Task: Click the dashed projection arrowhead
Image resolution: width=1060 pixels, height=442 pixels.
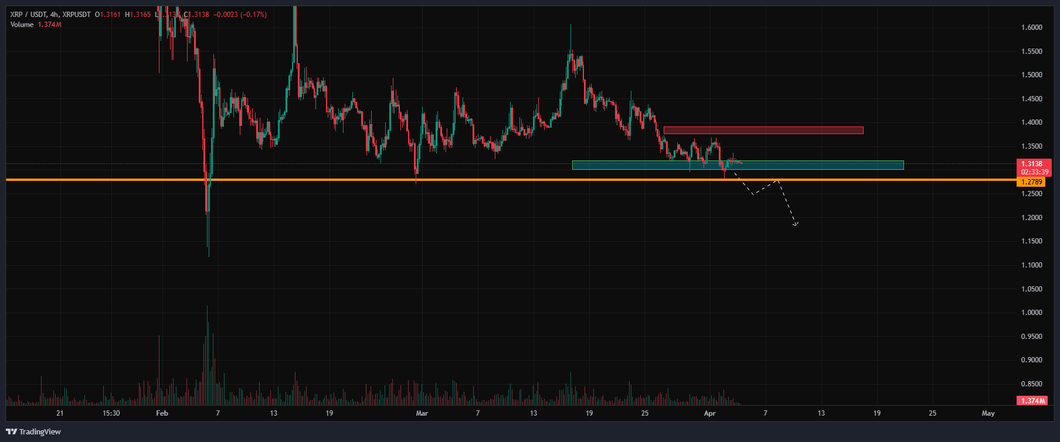Action: [796, 224]
